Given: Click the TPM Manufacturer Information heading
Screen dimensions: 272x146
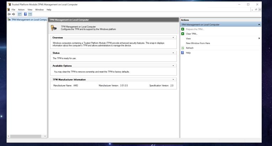Looking at the screenshot, I should click(69, 80).
